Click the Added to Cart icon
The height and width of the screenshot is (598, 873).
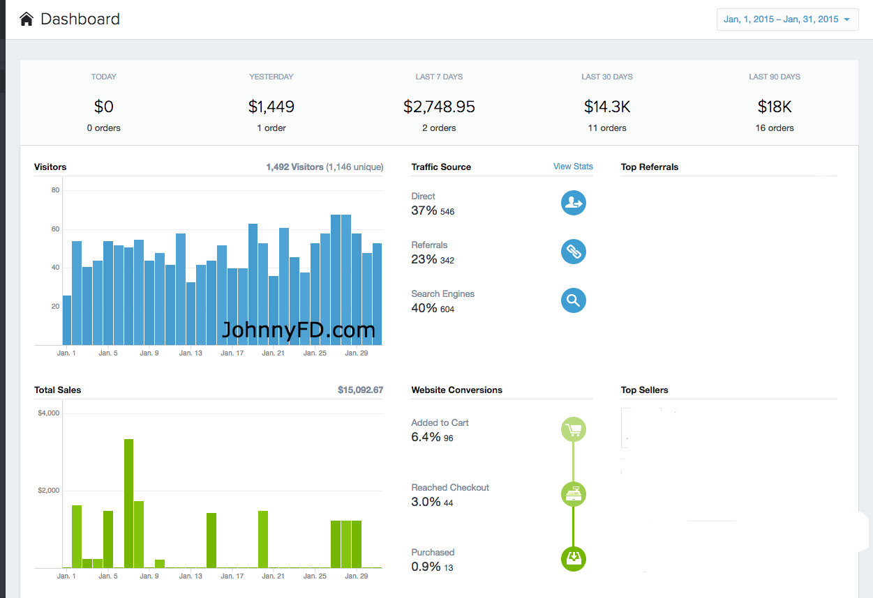point(574,429)
